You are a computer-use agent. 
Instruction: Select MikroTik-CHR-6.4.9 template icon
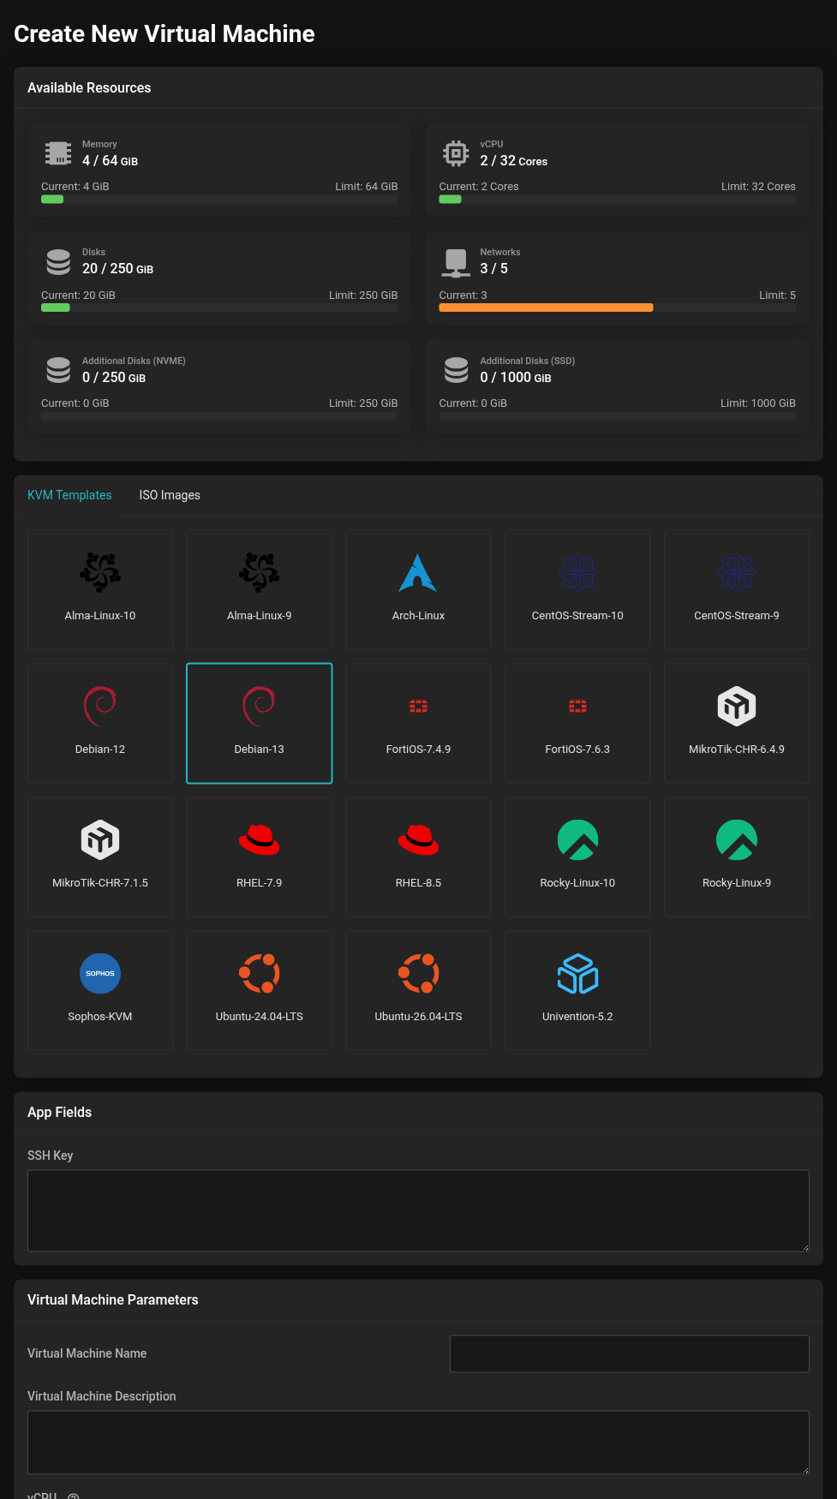click(737, 706)
